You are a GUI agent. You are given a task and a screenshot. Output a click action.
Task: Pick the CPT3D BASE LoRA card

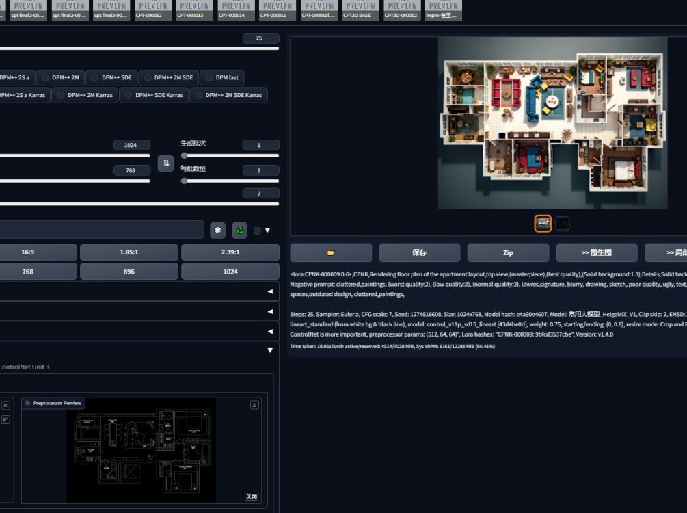(x=360, y=10)
